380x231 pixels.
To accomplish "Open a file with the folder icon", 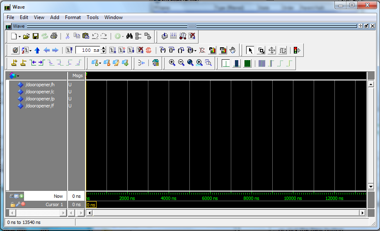I will tap(26, 36).
